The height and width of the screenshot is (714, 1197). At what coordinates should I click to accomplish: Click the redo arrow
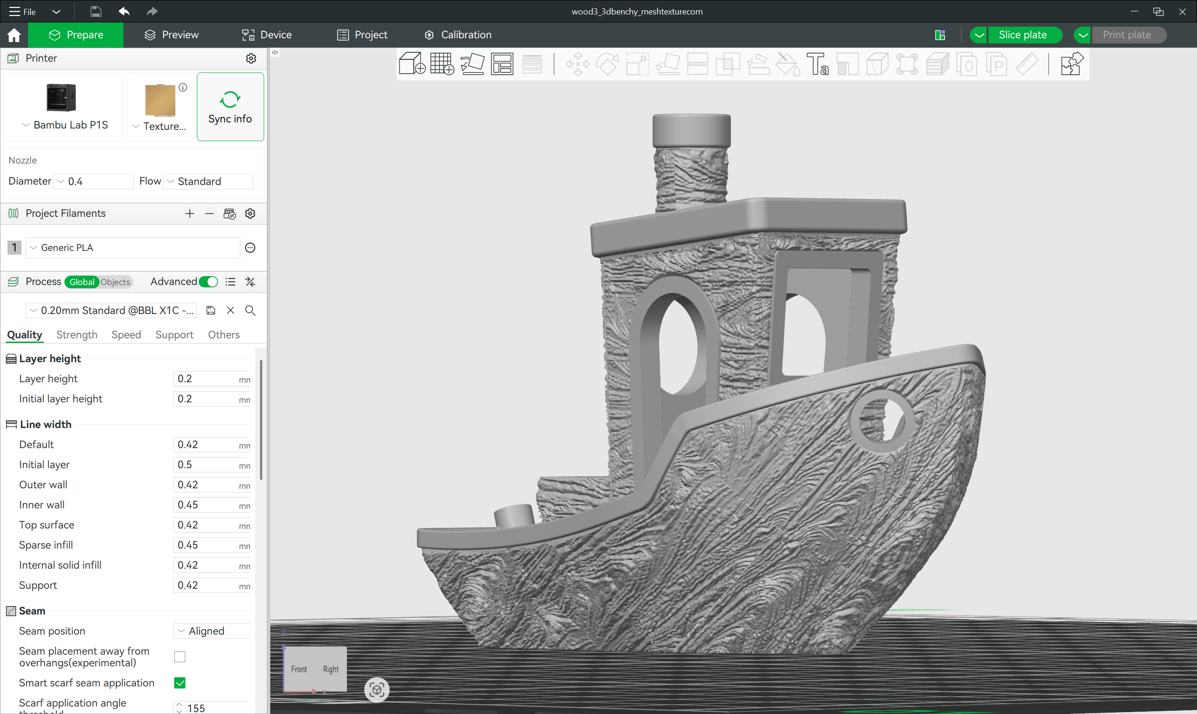point(152,11)
